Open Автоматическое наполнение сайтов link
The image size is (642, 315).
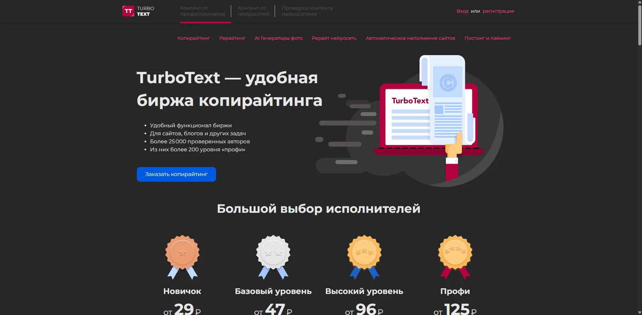[410, 38]
